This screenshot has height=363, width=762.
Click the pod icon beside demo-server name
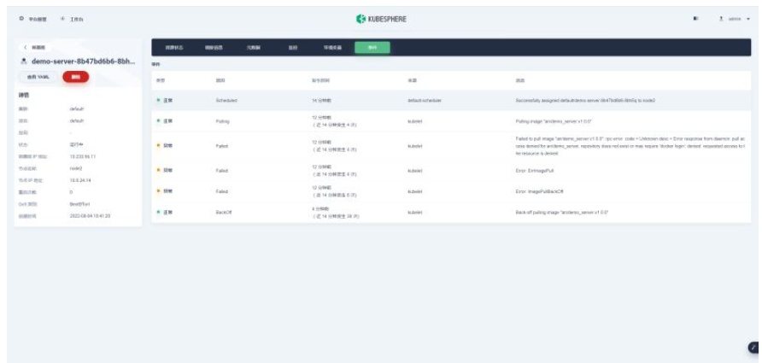(23, 61)
